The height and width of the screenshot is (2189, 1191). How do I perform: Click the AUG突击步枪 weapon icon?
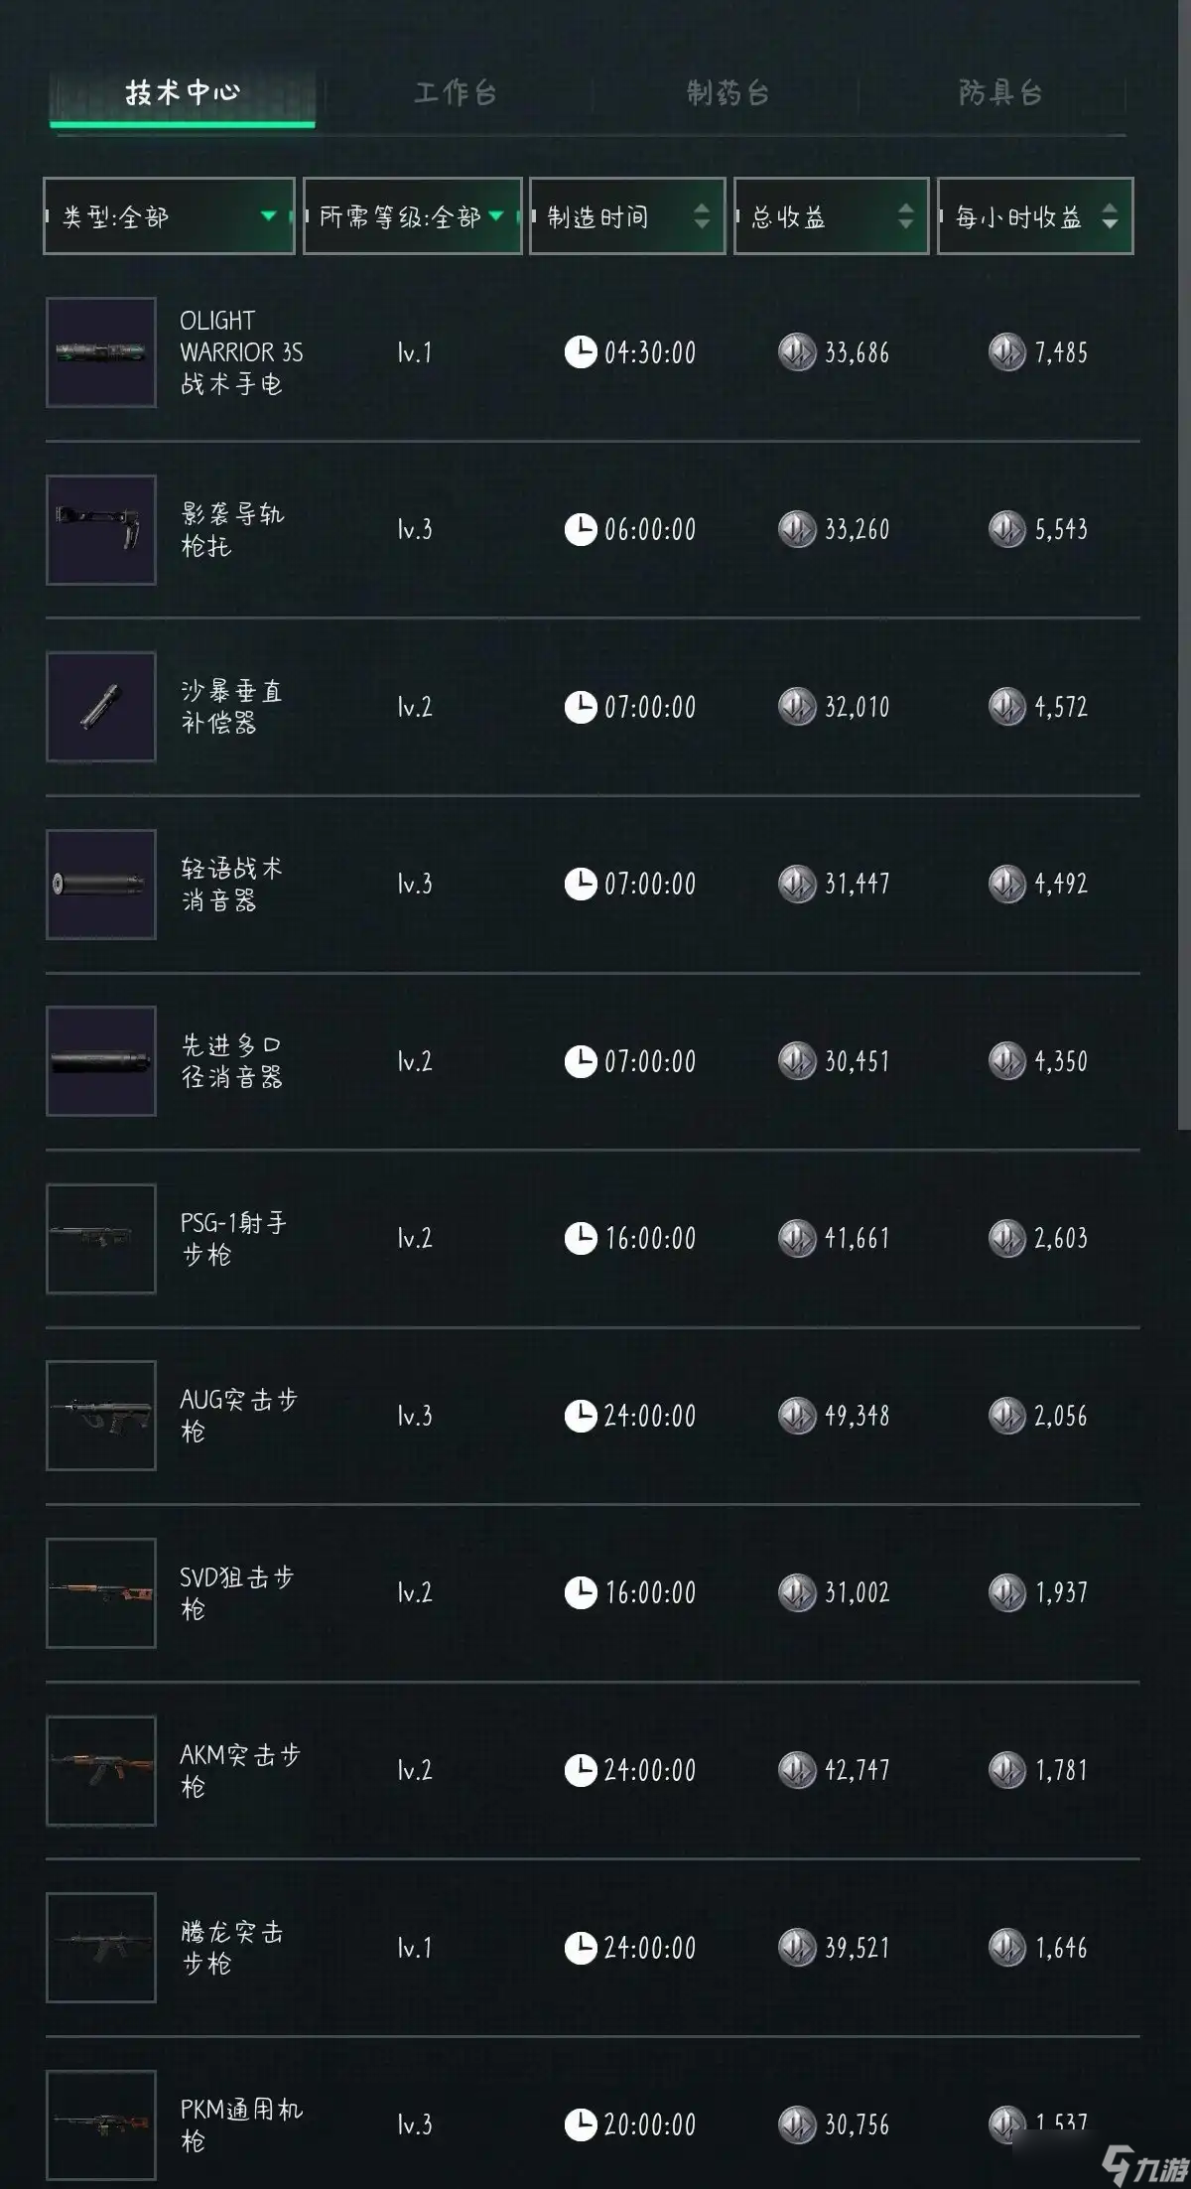click(101, 1416)
